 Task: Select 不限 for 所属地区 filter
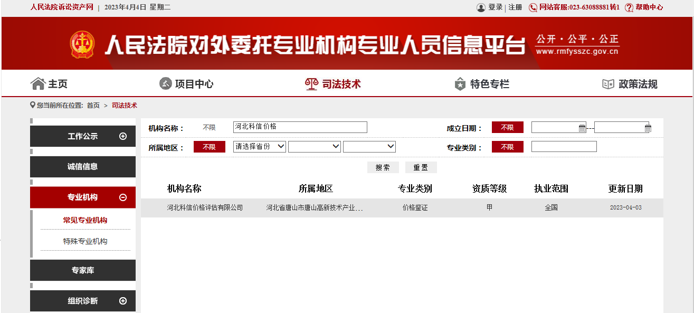(x=209, y=147)
